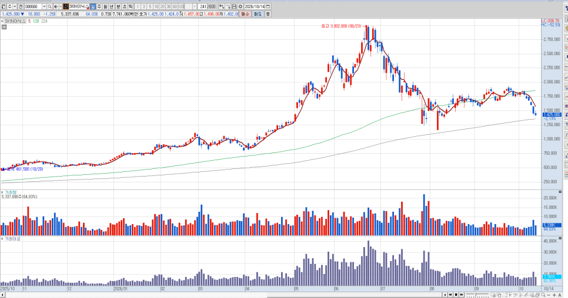
Task: Click the small grid icon below SK하이닉스 legend
Action: [4, 27]
